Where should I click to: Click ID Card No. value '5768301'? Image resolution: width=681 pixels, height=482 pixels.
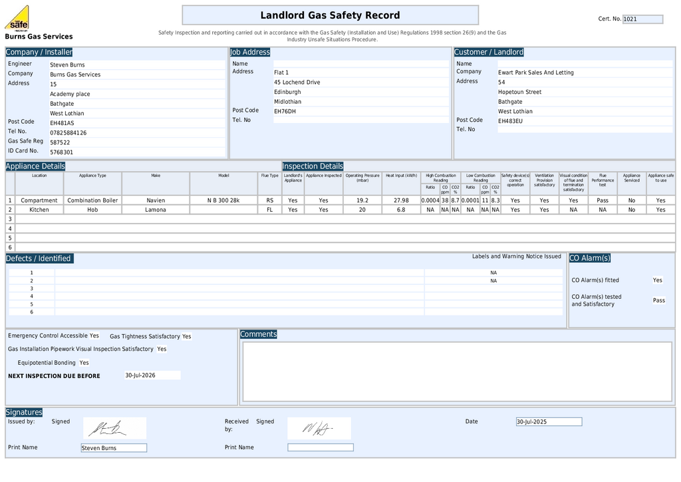click(x=137, y=152)
